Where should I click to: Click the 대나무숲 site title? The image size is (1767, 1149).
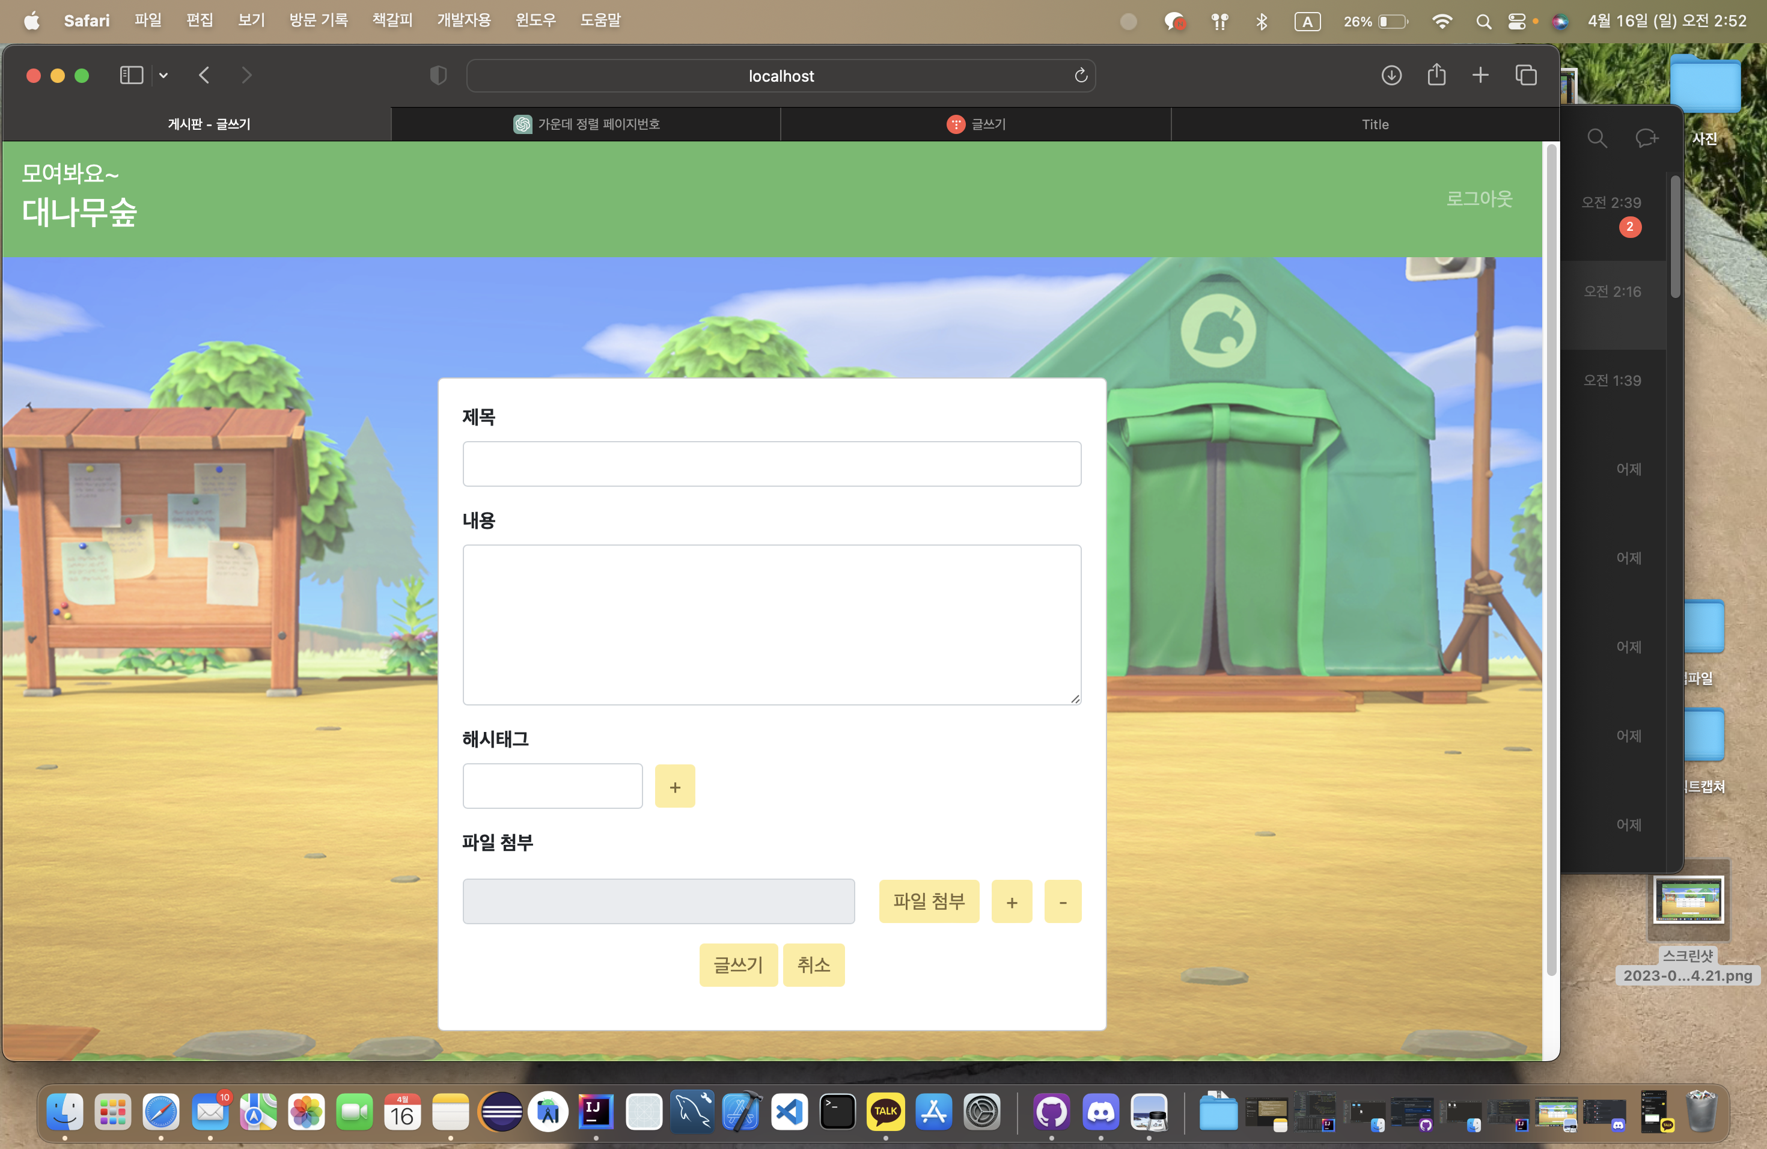click(x=79, y=213)
